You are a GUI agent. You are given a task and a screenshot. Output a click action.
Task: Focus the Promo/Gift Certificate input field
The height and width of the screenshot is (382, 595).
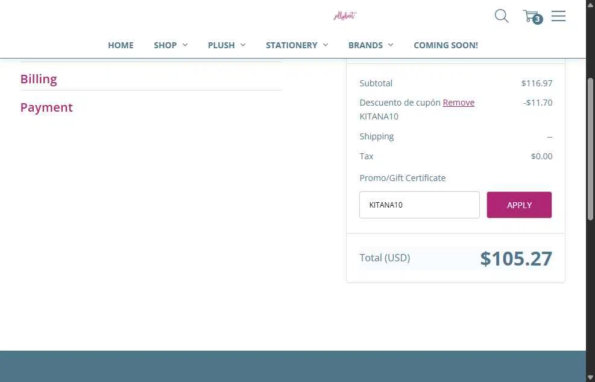point(420,205)
